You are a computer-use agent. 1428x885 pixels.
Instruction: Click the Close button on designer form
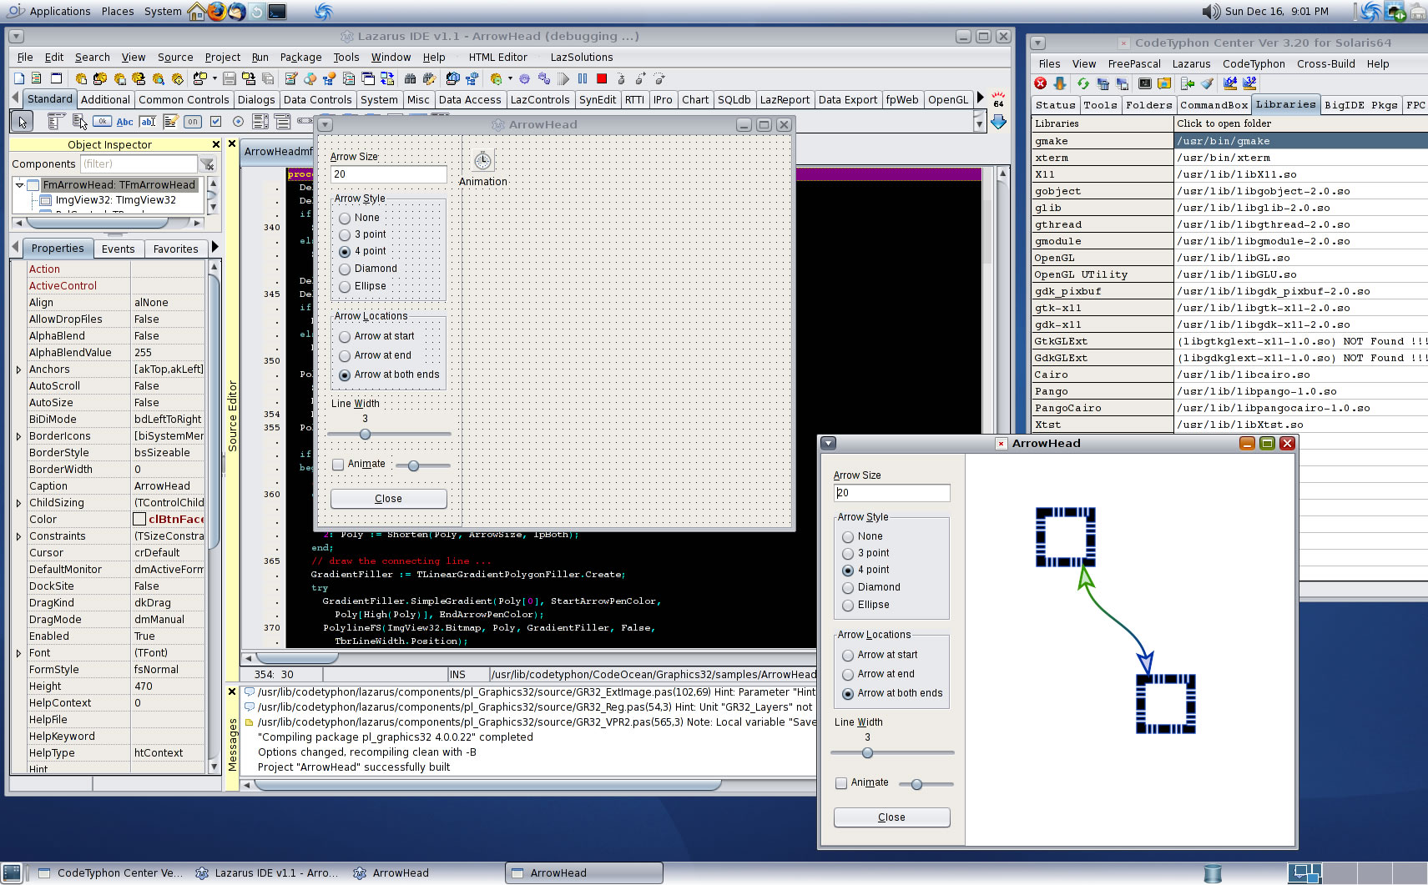388,499
